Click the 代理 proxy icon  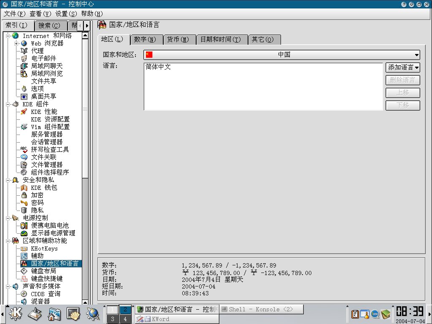(x=24, y=51)
